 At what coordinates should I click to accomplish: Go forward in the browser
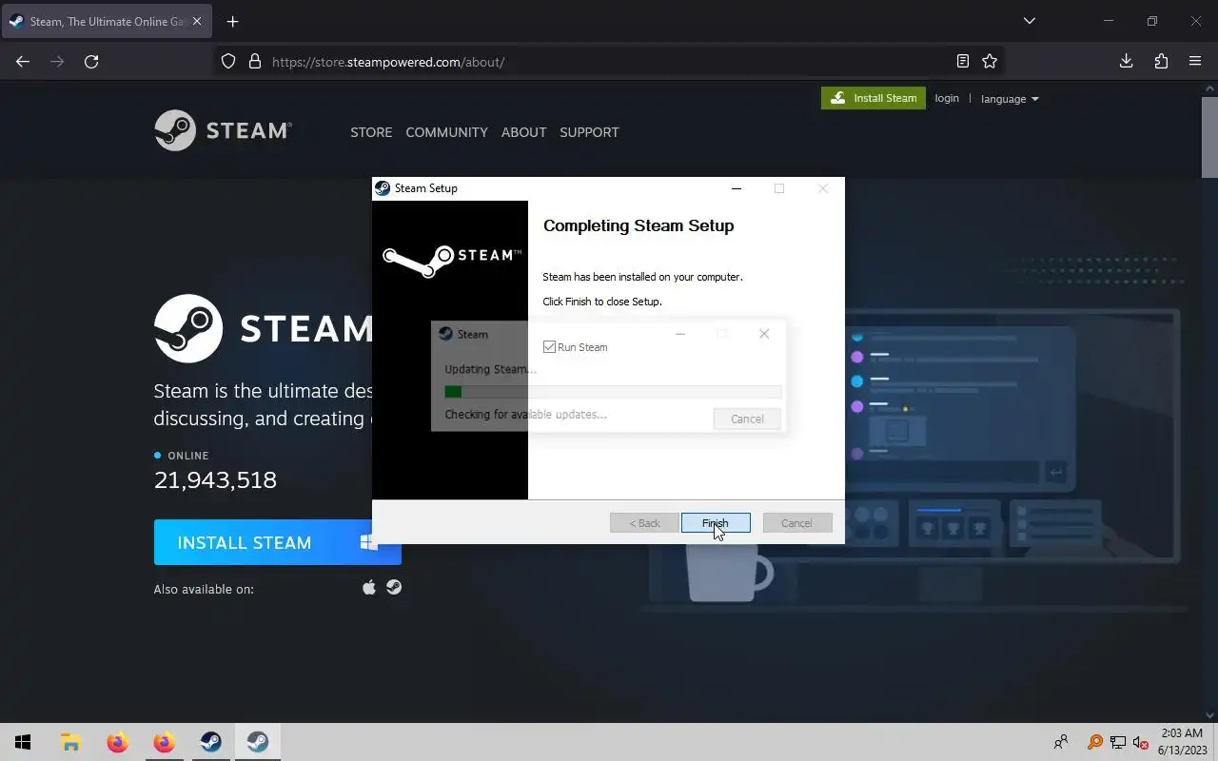click(x=57, y=62)
